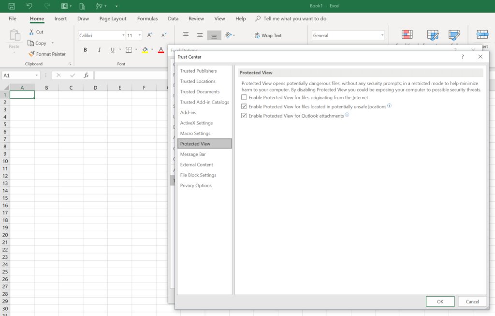Apply red Font Color A

161,50
